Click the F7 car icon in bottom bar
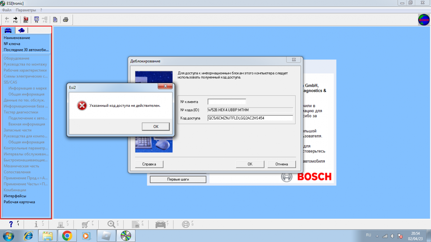Image resolution: width=431 pixels, height=242 pixels. [160, 224]
